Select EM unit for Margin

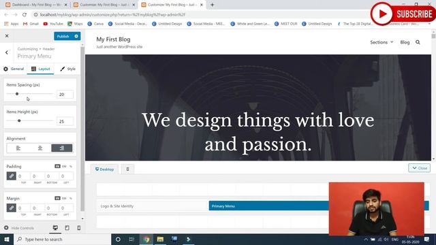(x=64, y=198)
